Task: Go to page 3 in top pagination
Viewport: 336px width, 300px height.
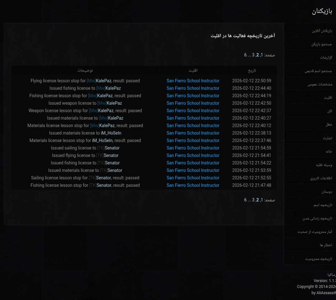Action: 253,55
